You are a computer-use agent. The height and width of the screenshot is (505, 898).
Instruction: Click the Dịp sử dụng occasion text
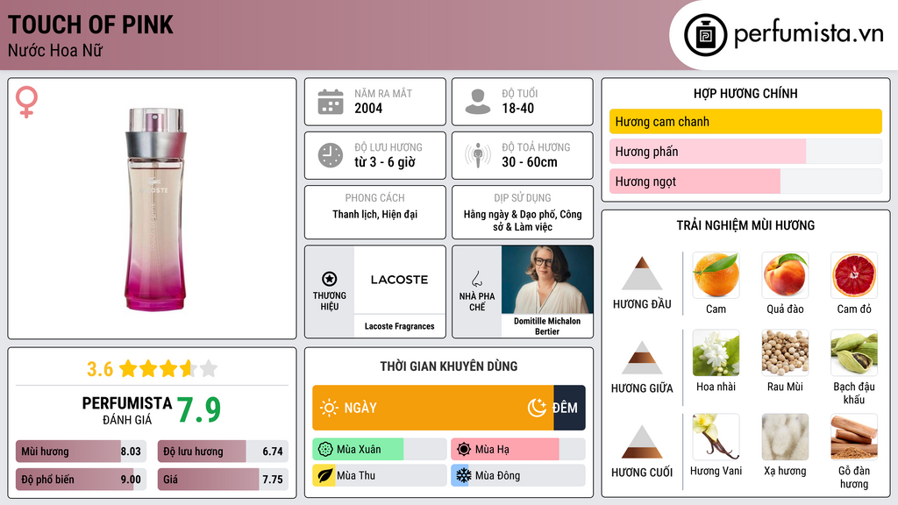523,220
